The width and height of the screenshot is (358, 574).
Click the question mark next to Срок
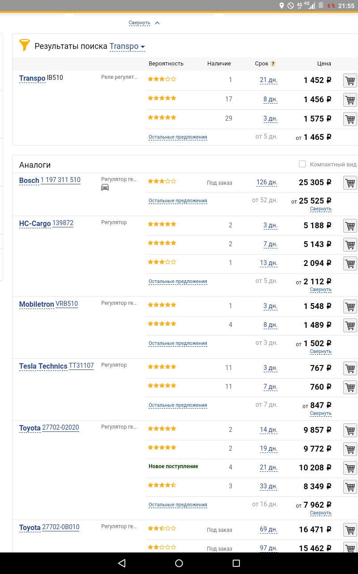click(273, 64)
